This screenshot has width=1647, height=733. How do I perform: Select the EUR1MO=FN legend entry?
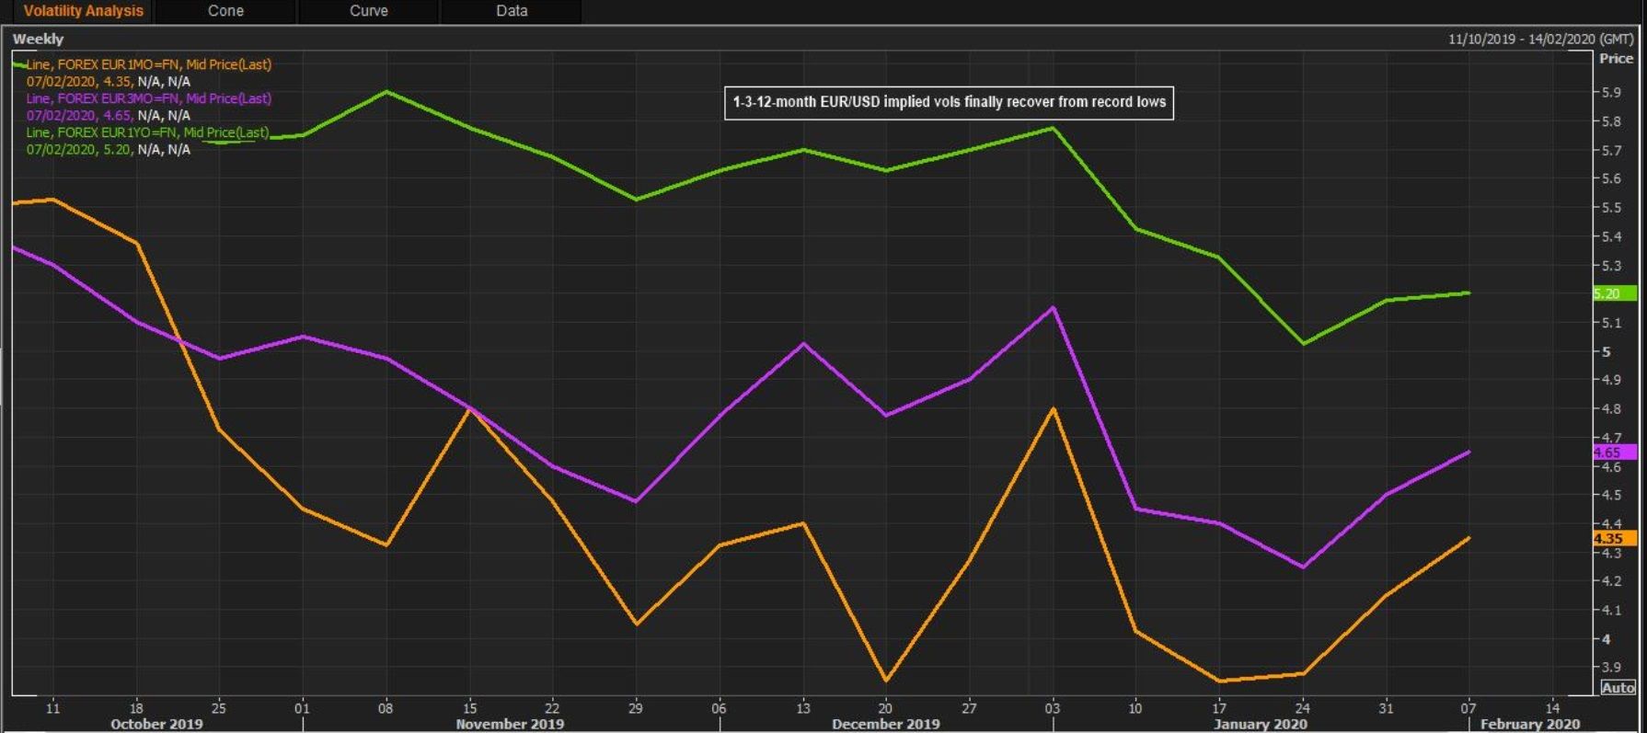point(149,64)
